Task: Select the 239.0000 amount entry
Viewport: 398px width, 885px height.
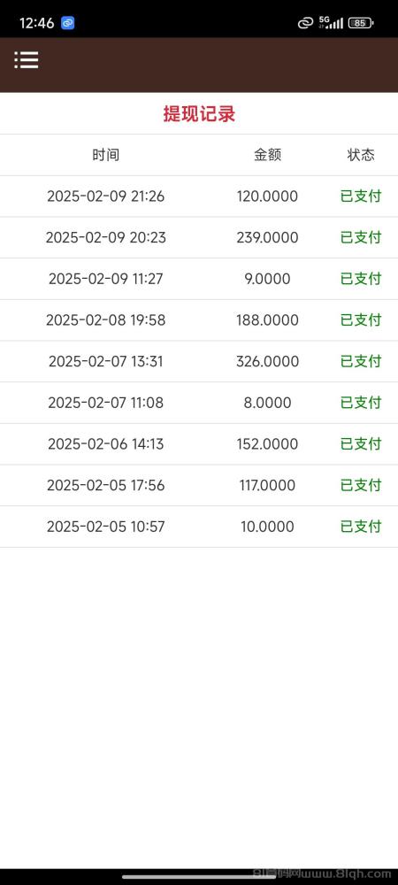Action: 267,237
